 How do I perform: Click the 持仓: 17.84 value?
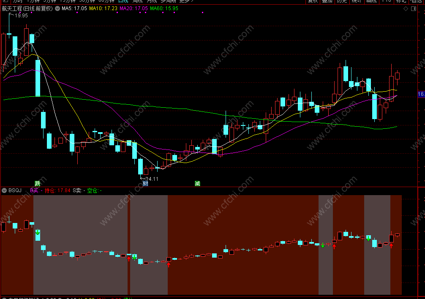pyautogui.click(x=57, y=190)
